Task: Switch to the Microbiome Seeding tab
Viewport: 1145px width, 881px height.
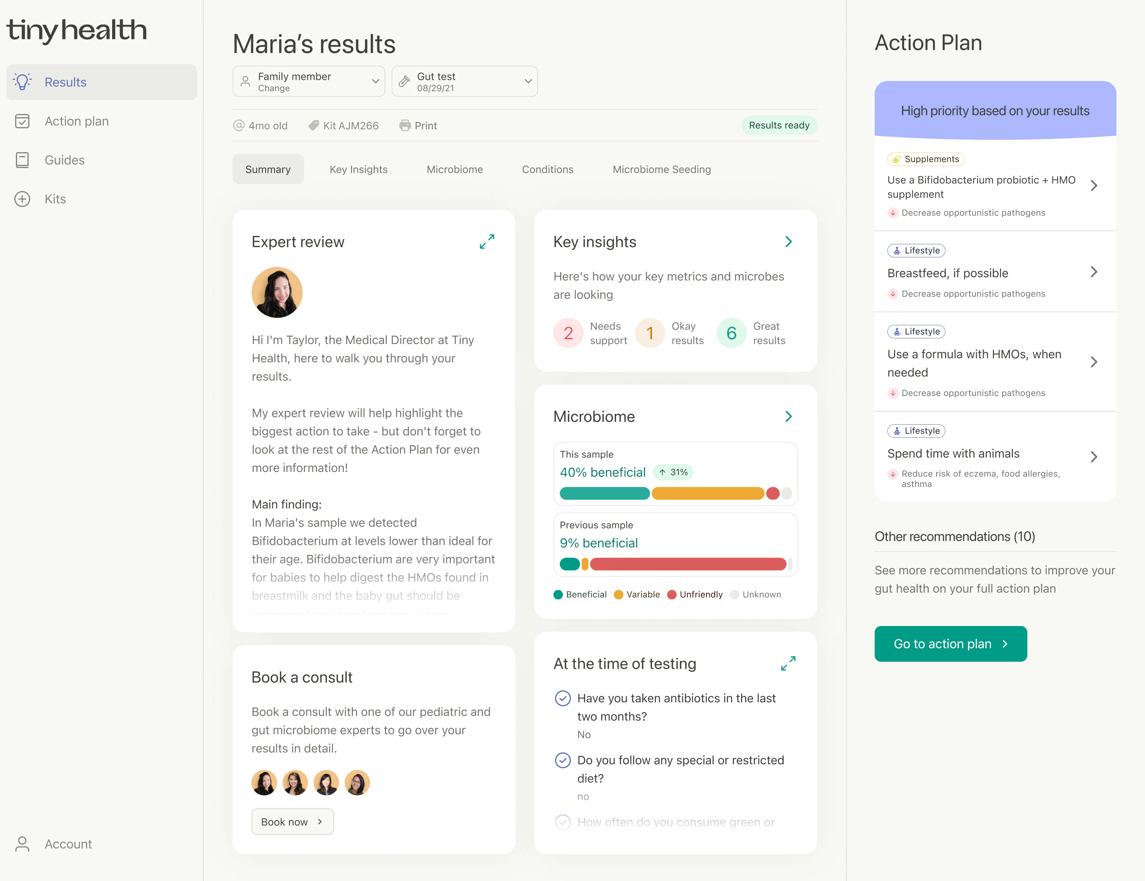Action: pyautogui.click(x=662, y=169)
